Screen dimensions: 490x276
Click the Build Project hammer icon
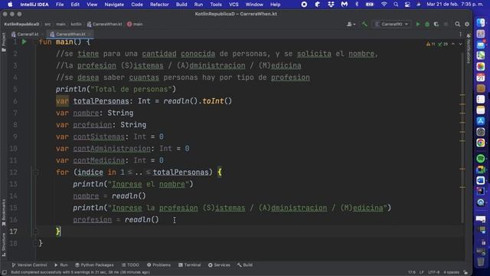point(364,24)
